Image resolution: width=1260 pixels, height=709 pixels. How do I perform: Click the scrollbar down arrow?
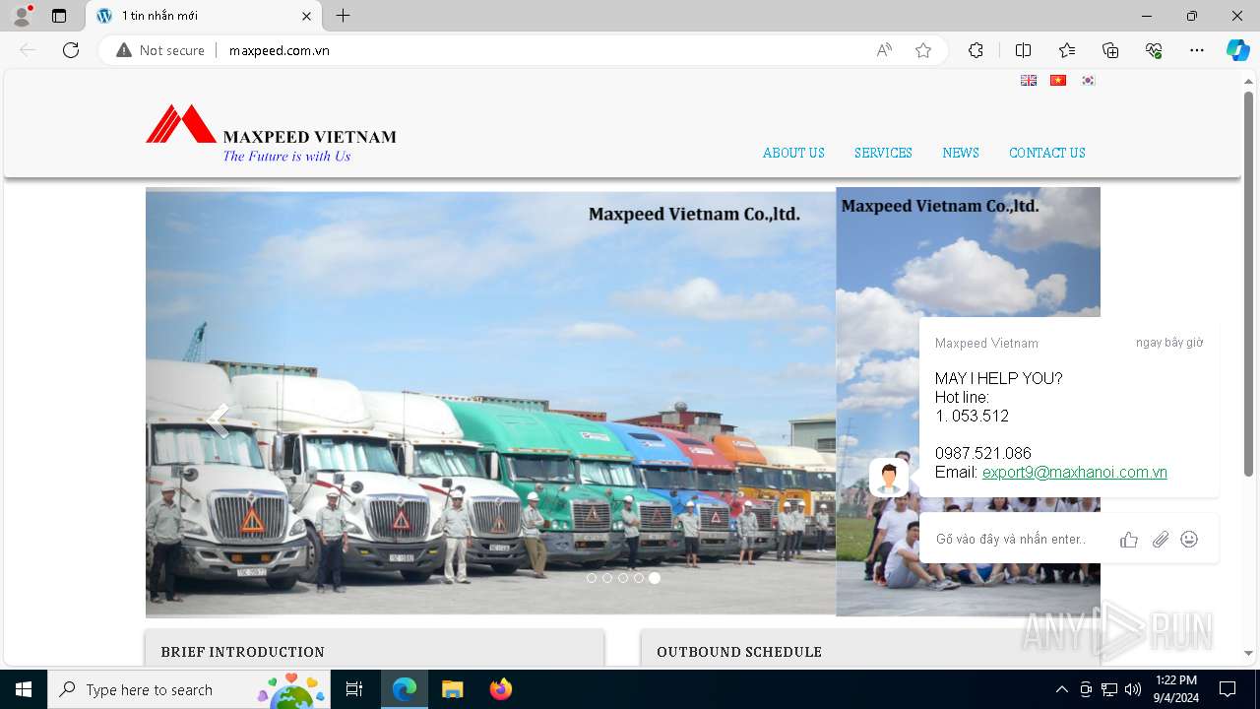(1248, 653)
